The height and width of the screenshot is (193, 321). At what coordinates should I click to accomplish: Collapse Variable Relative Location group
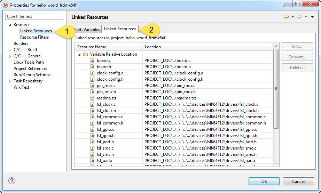[79, 54]
